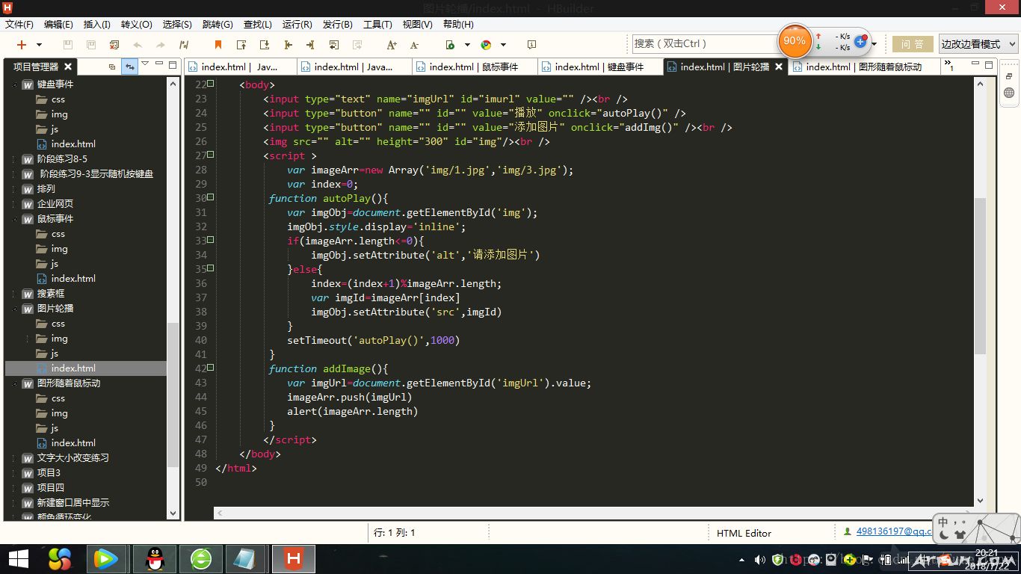Open the Chrome browser preview icon
The height and width of the screenshot is (574, 1021).
[486, 45]
